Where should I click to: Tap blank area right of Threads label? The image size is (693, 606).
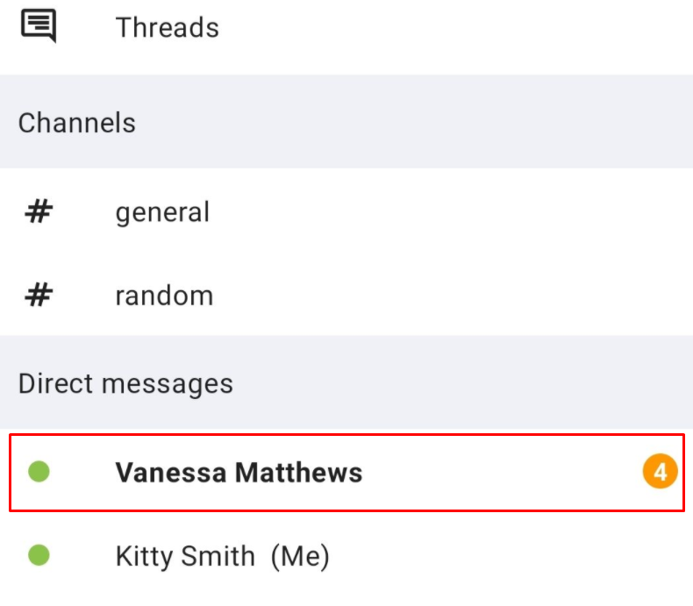tap(455, 27)
